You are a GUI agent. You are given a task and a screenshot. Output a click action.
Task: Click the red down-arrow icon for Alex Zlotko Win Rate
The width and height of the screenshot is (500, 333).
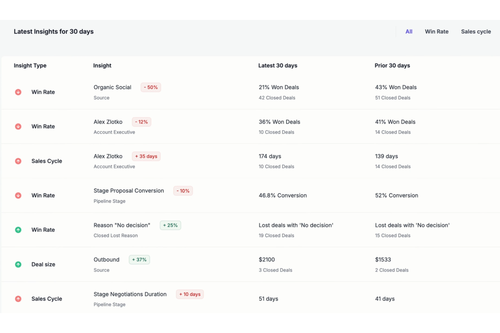tap(18, 126)
